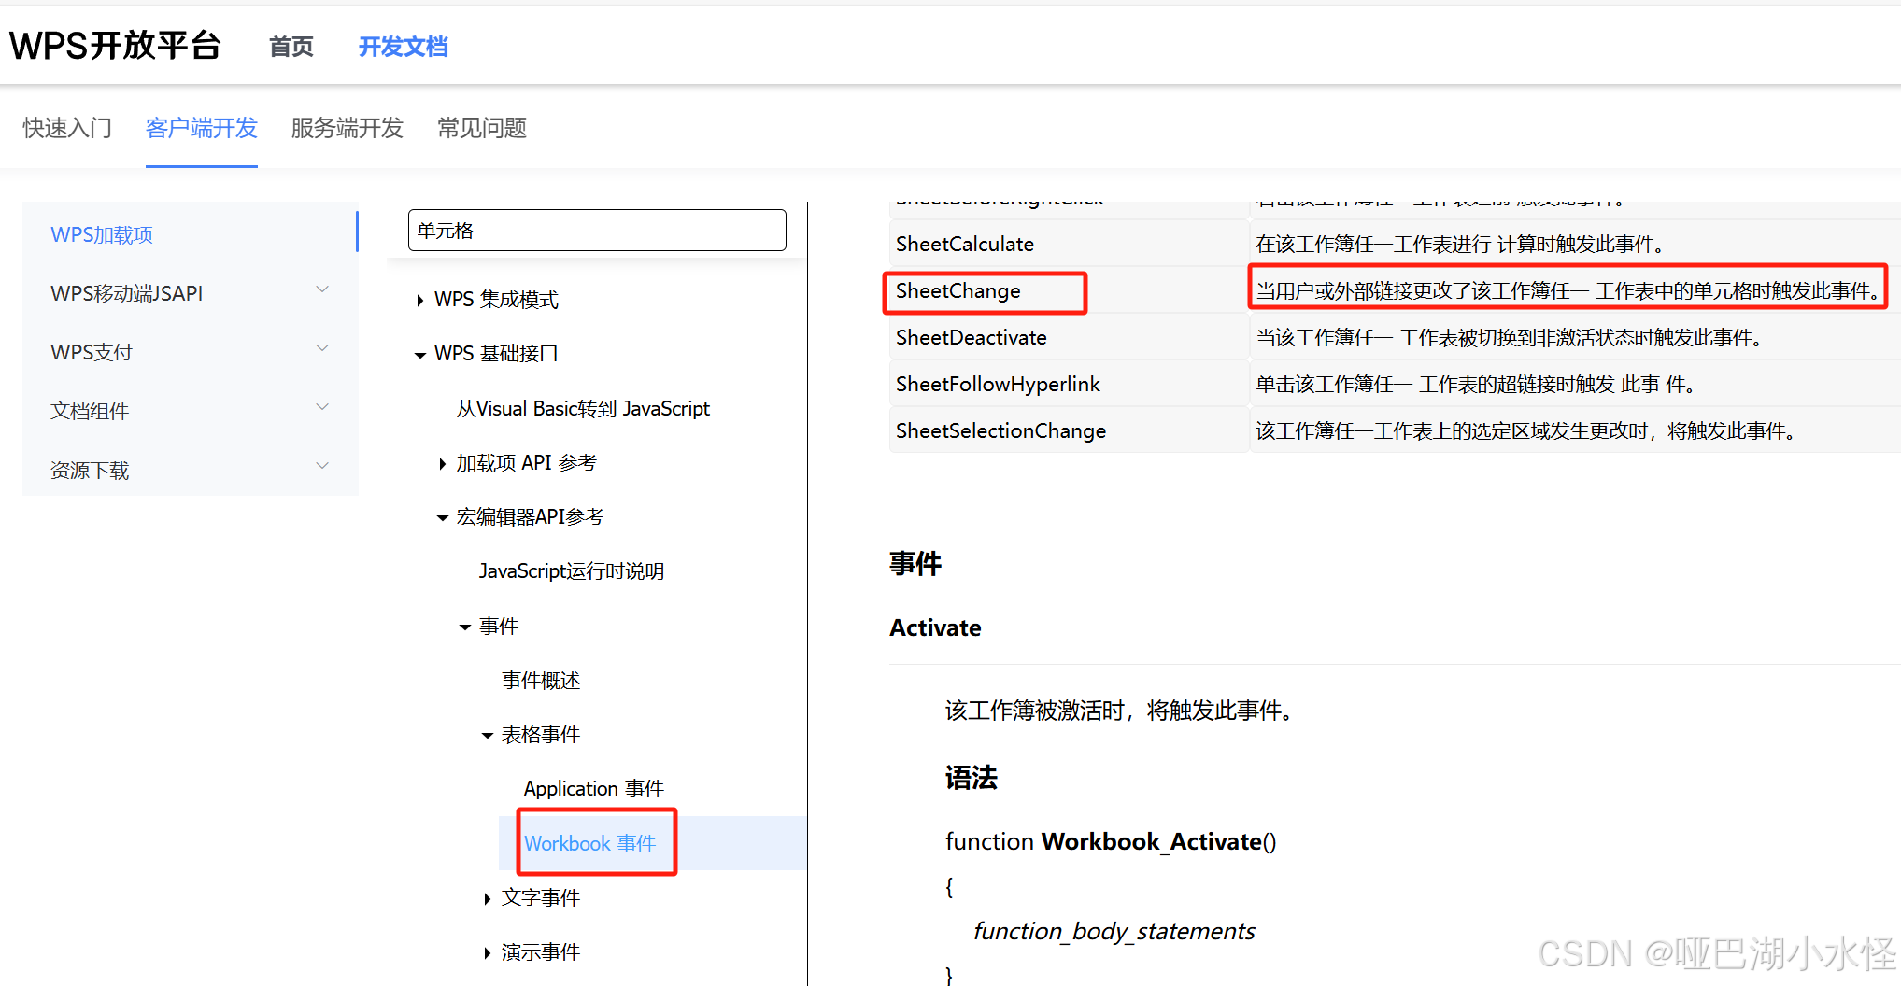Expand the 文字事件 tree arrow
This screenshot has height=986, width=1901.
[487, 899]
